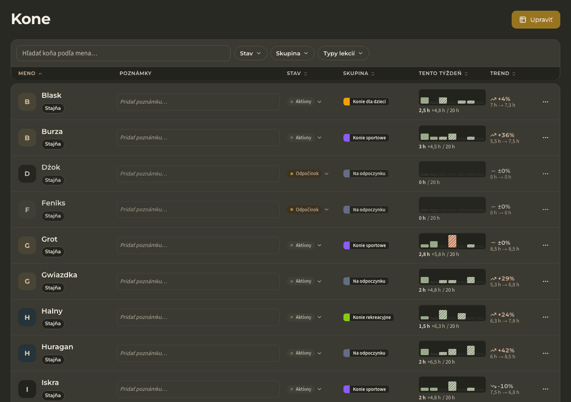Click the horse name Feniks
The height and width of the screenshot is (402, 571).
54,203
